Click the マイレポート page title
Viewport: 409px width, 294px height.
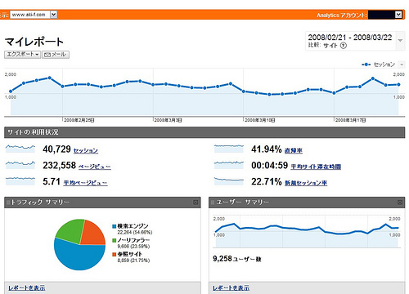coord(34,42)
